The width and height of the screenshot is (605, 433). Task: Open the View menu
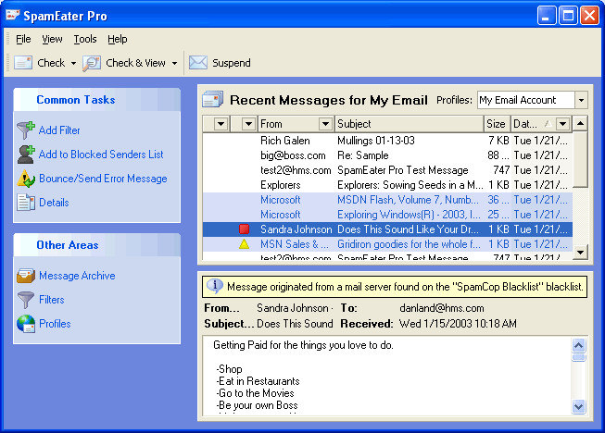pos(52,39)
